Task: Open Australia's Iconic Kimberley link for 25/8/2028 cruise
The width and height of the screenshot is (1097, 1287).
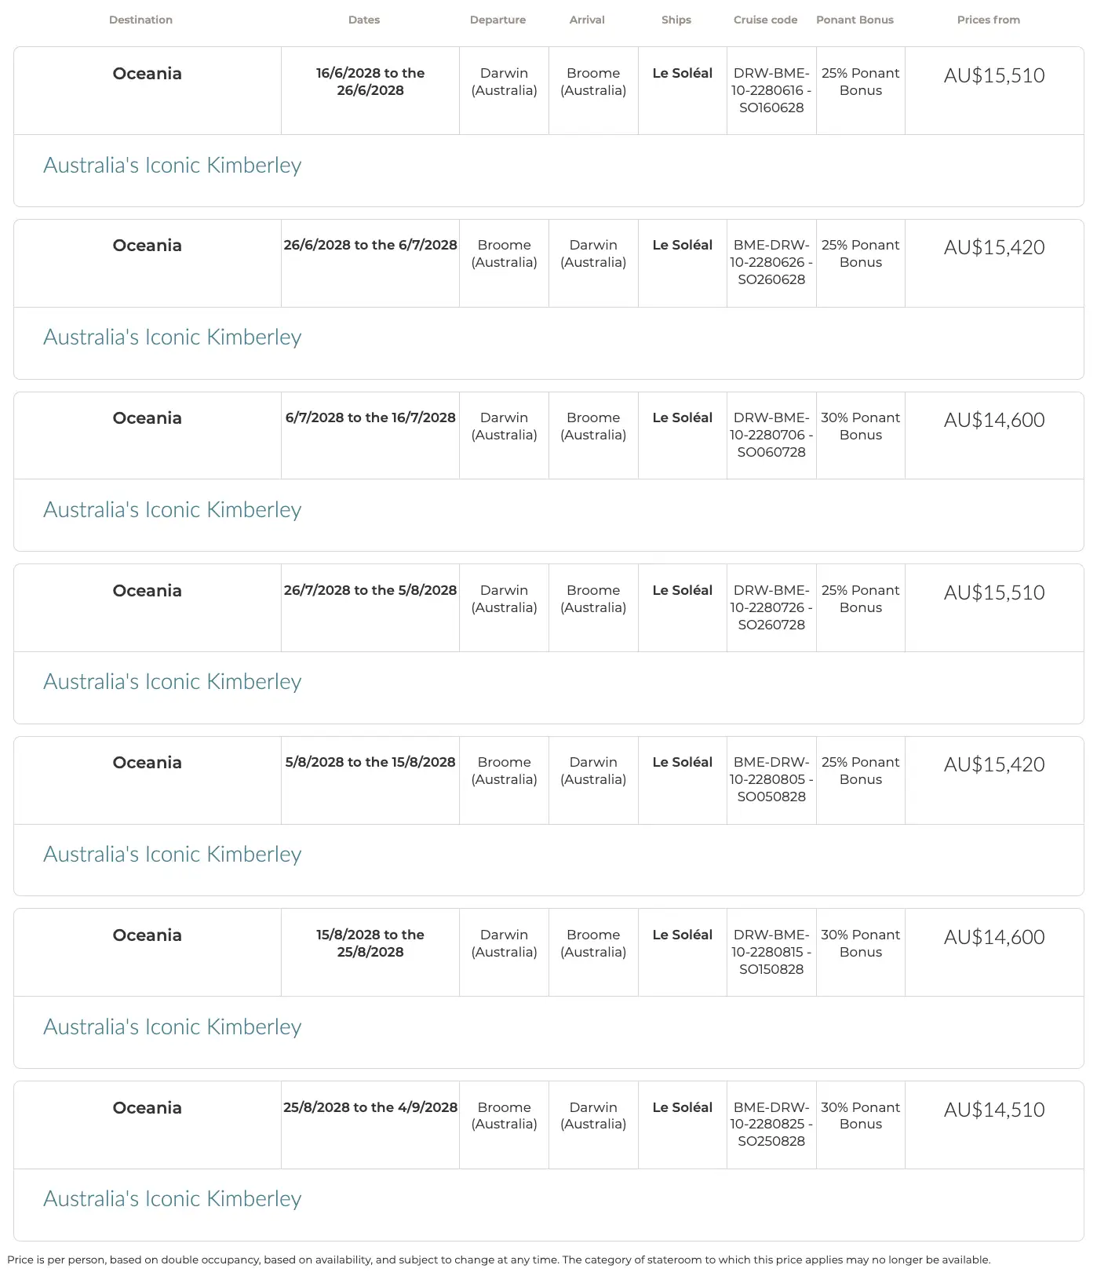Action: tap(172, 1199)
